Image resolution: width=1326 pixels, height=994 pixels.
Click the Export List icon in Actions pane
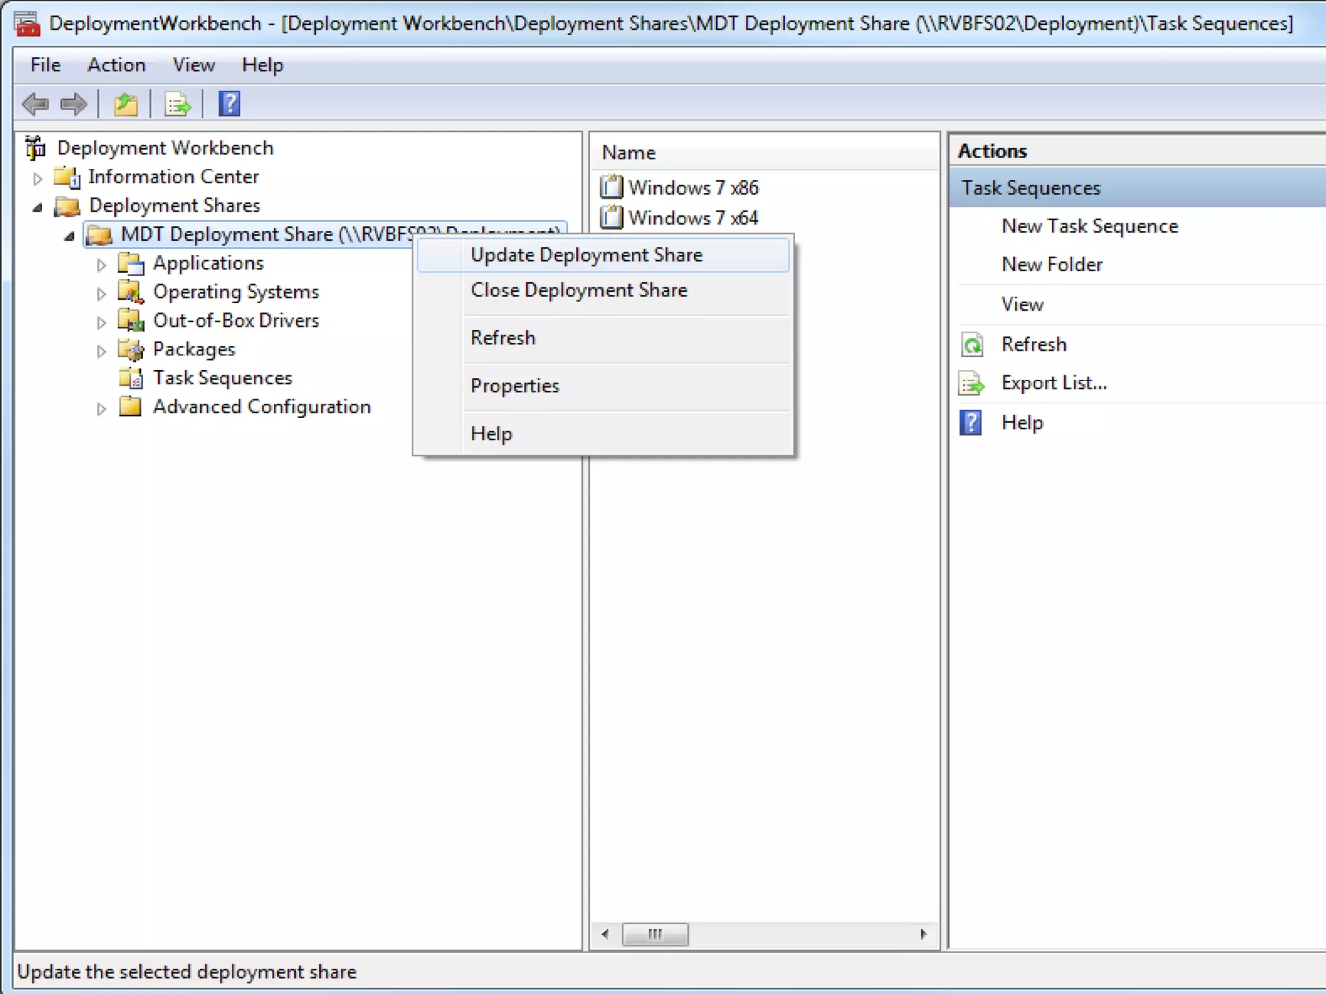(972, 384)
